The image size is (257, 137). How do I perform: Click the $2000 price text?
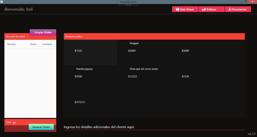(132, 51)
